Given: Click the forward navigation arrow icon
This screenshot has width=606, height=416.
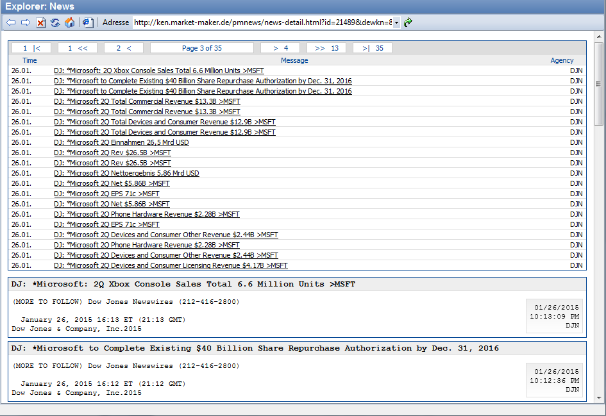Looking at the screenshot, I should (x=26, y=22).
